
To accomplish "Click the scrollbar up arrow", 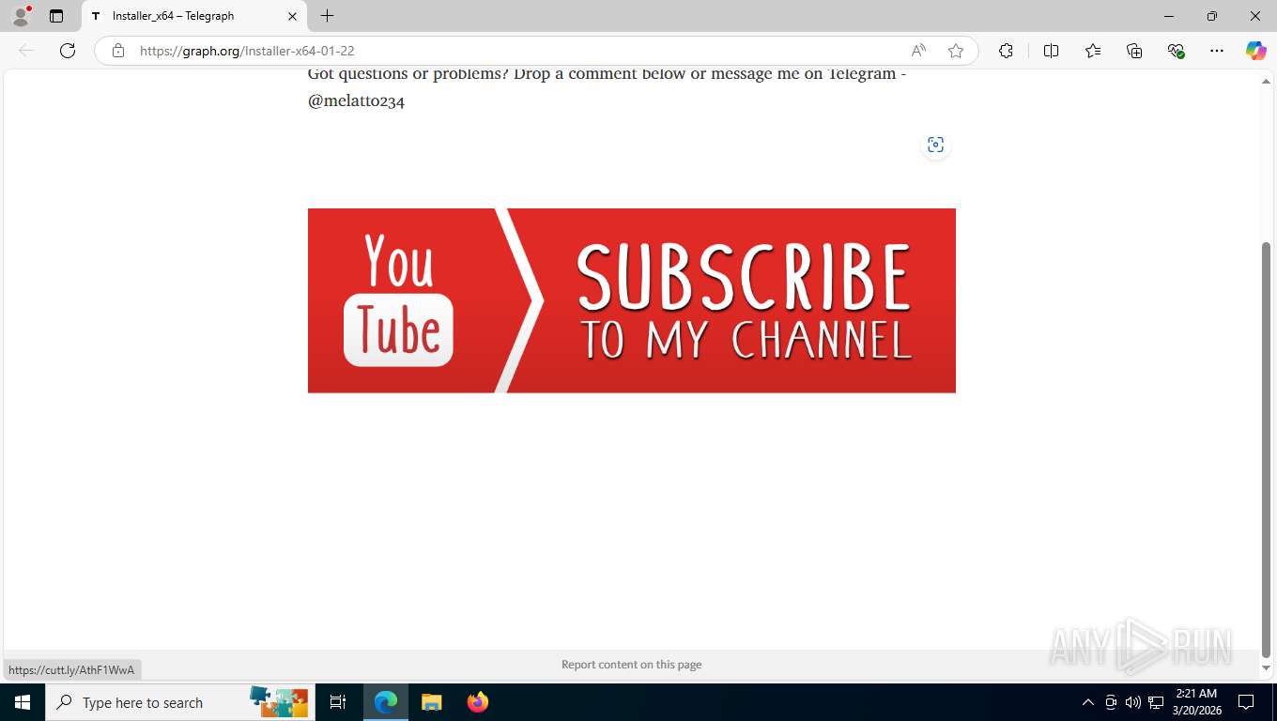I will click(1266, 82).
